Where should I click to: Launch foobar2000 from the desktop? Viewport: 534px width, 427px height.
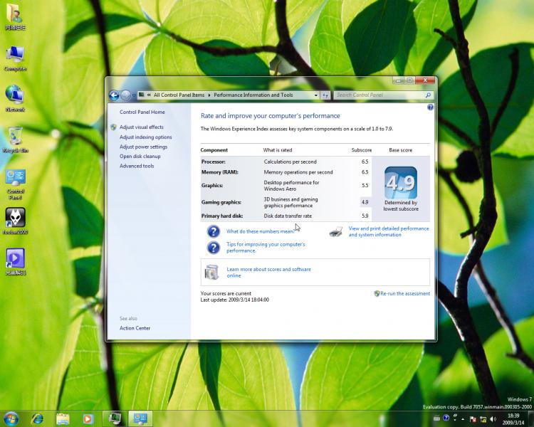pos(15,221)
